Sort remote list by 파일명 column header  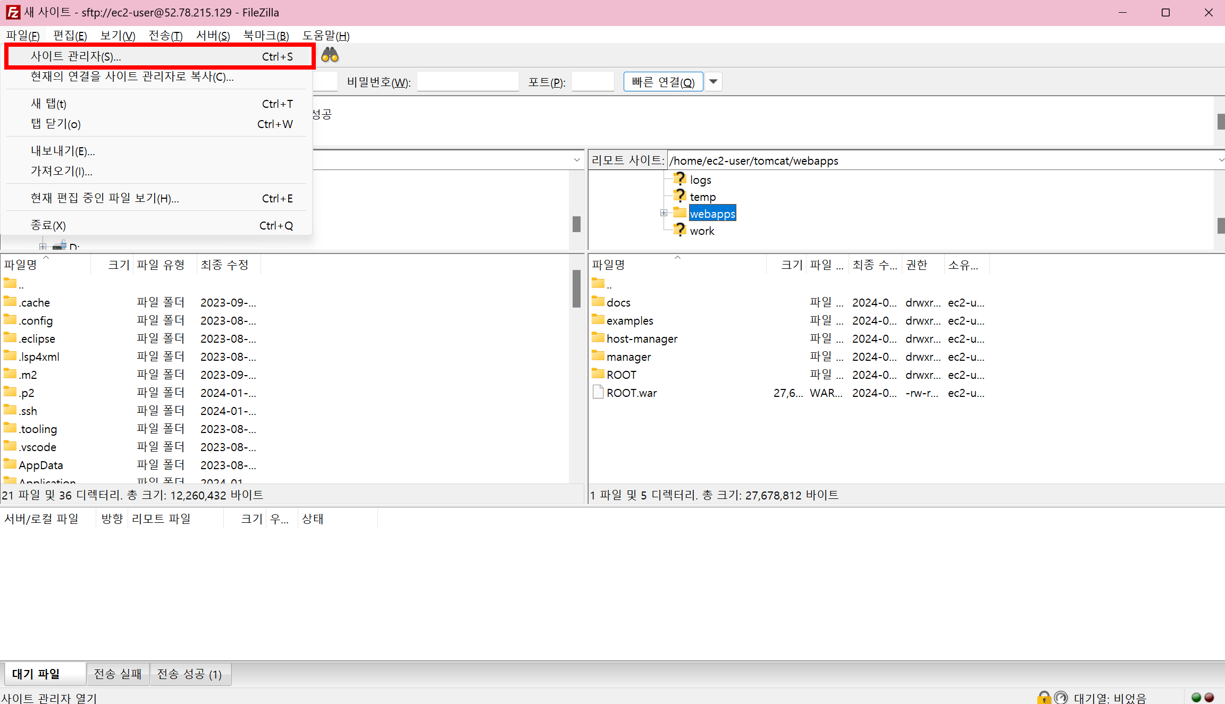pos(609,265)
